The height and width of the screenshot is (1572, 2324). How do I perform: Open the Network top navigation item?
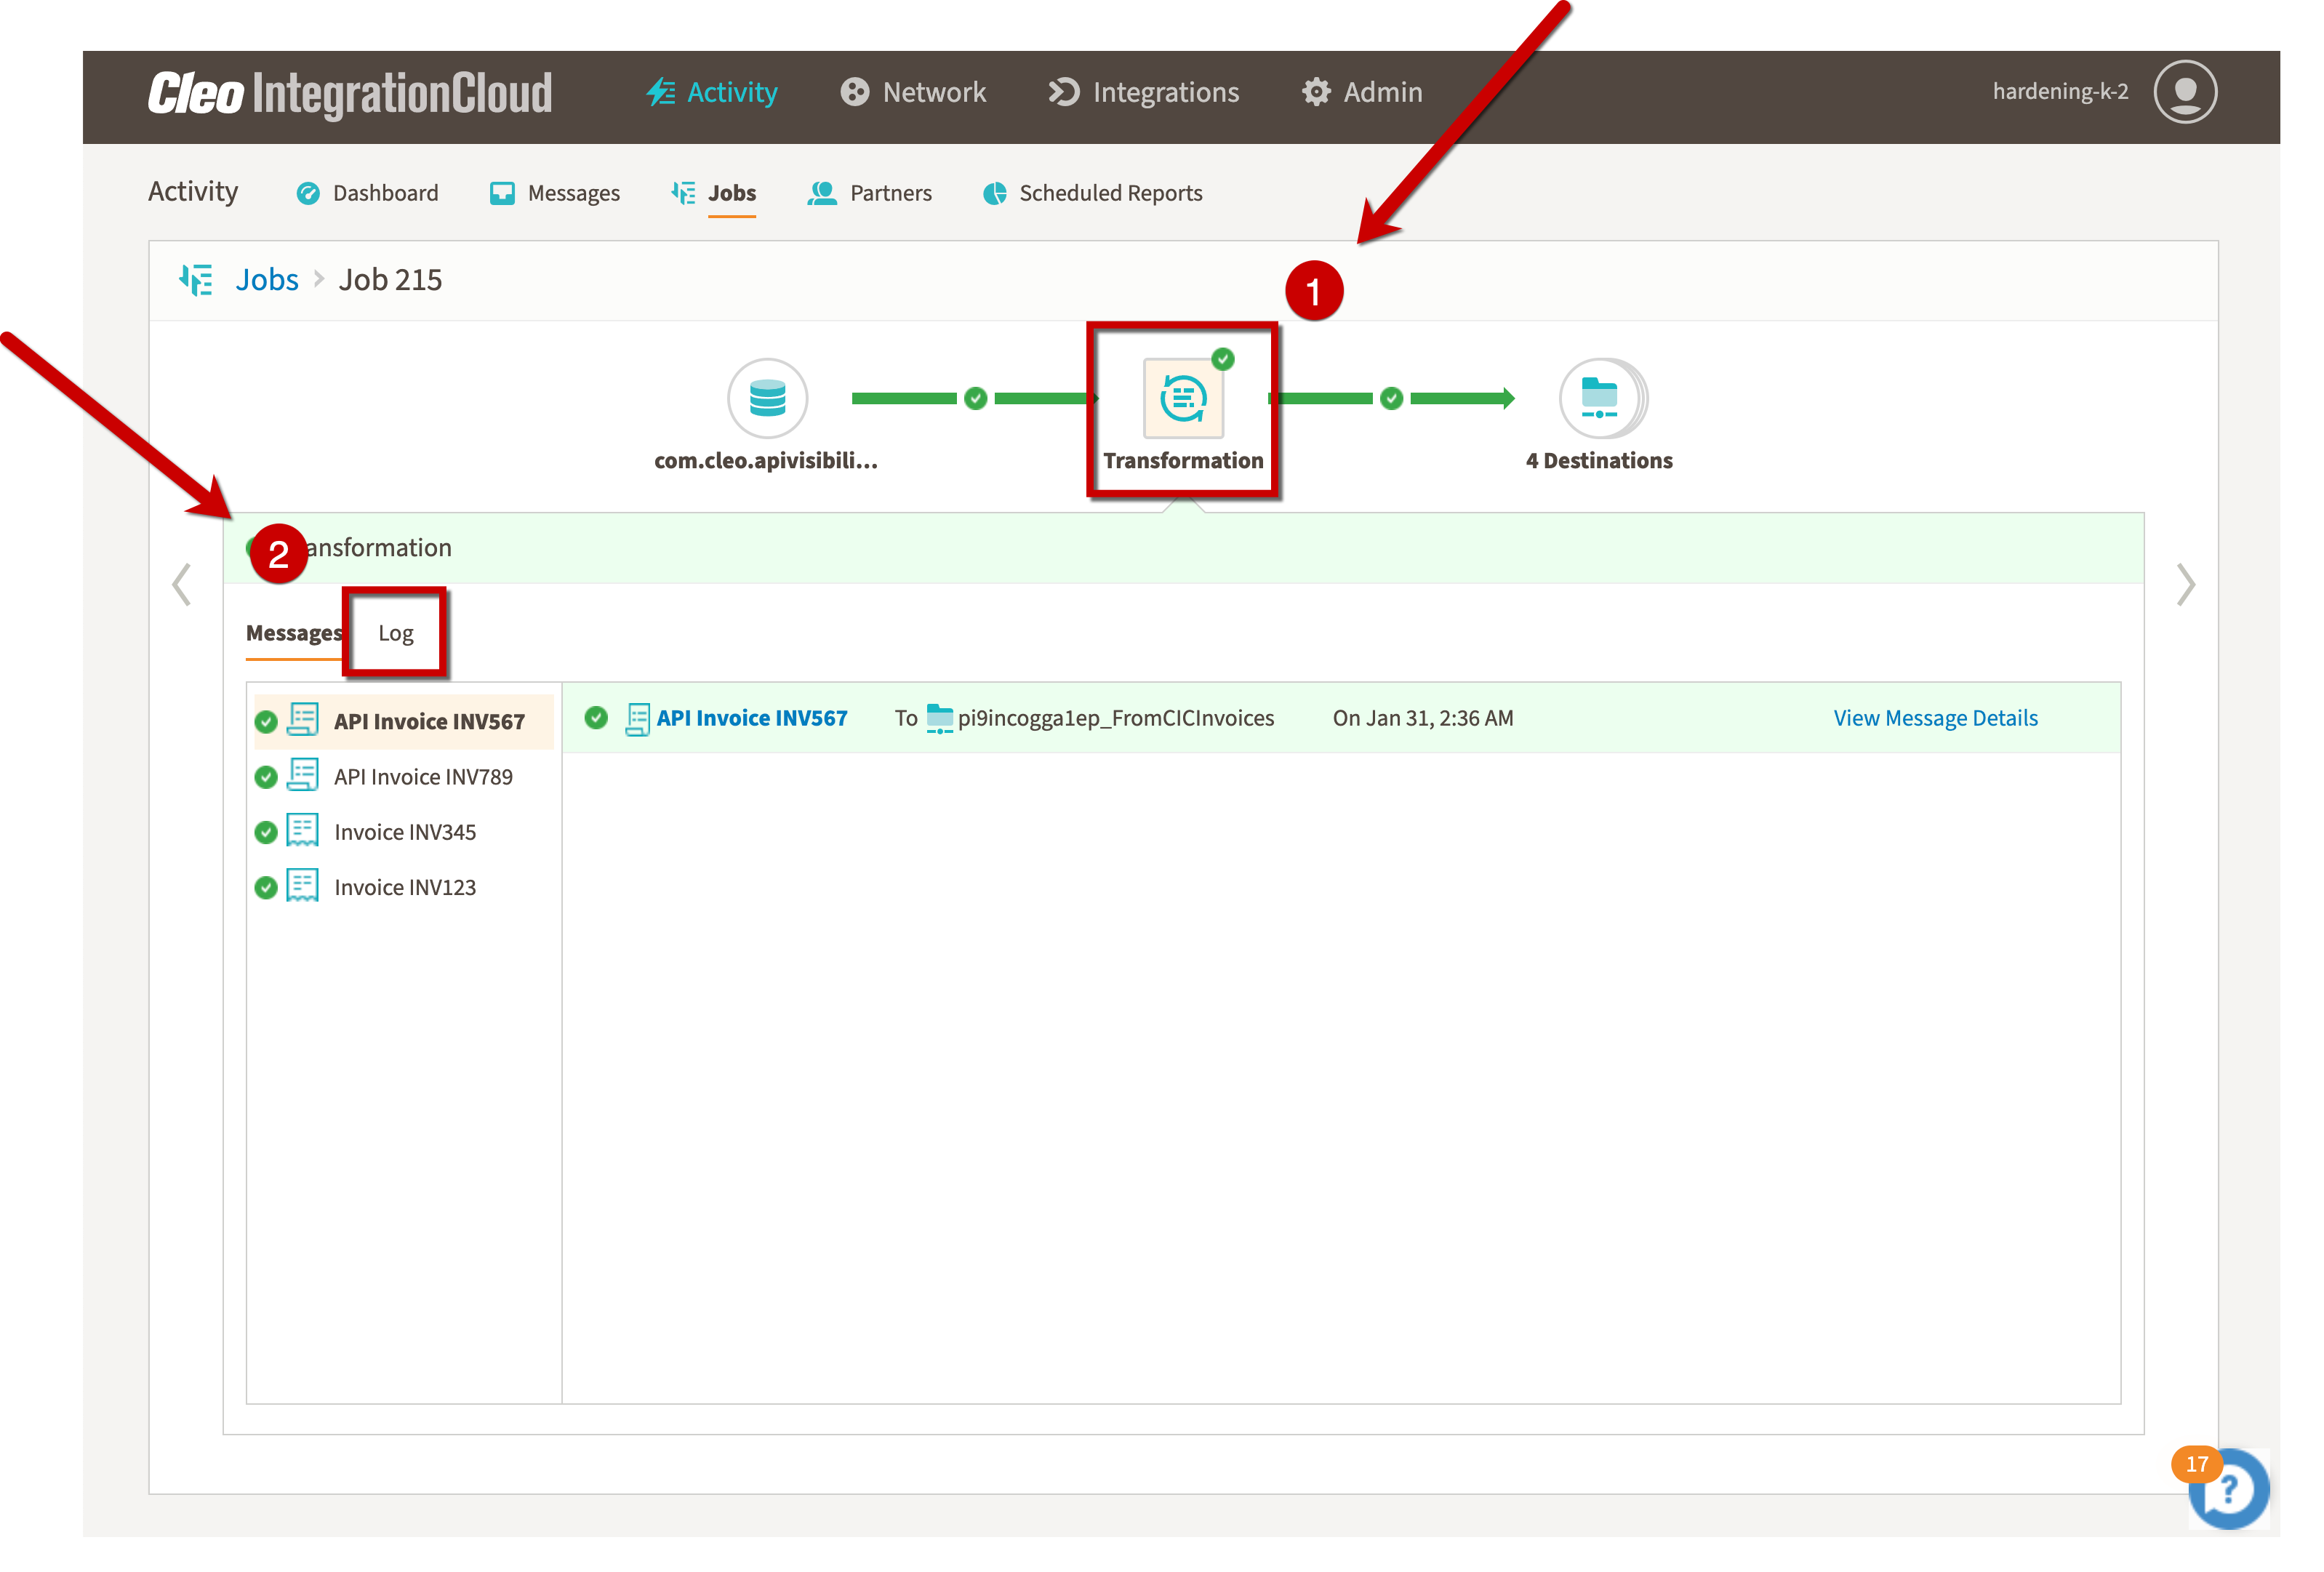click(913, 92)
